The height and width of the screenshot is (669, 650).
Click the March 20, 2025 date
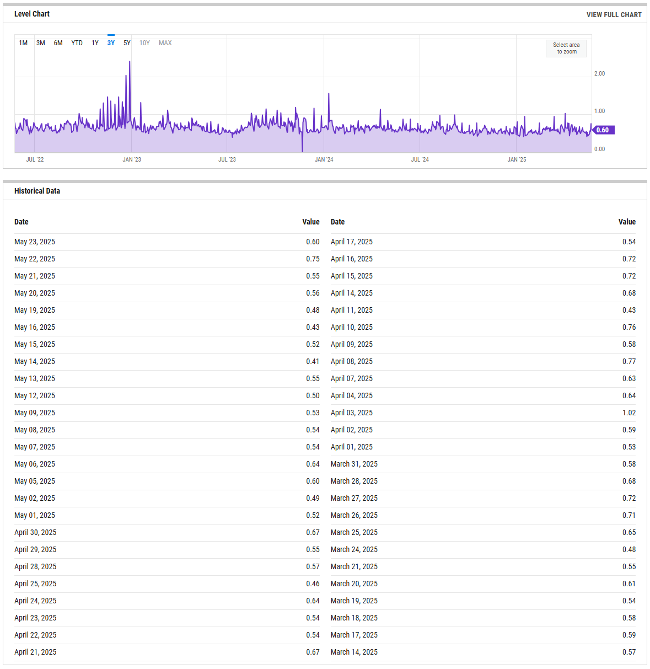click(x=354, y=584)
